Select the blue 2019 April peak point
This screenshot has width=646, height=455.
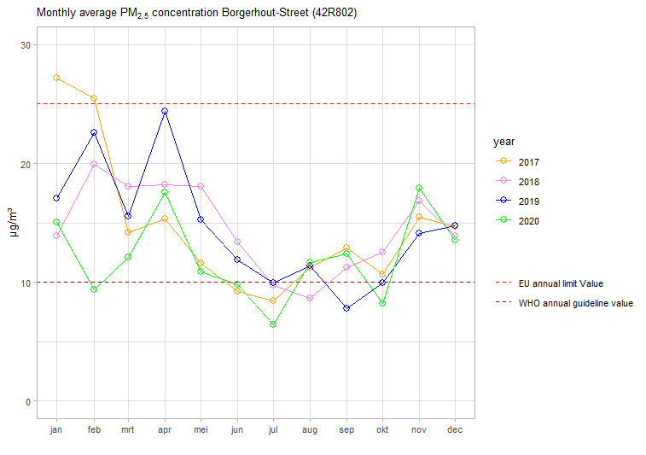coord(165,111)
